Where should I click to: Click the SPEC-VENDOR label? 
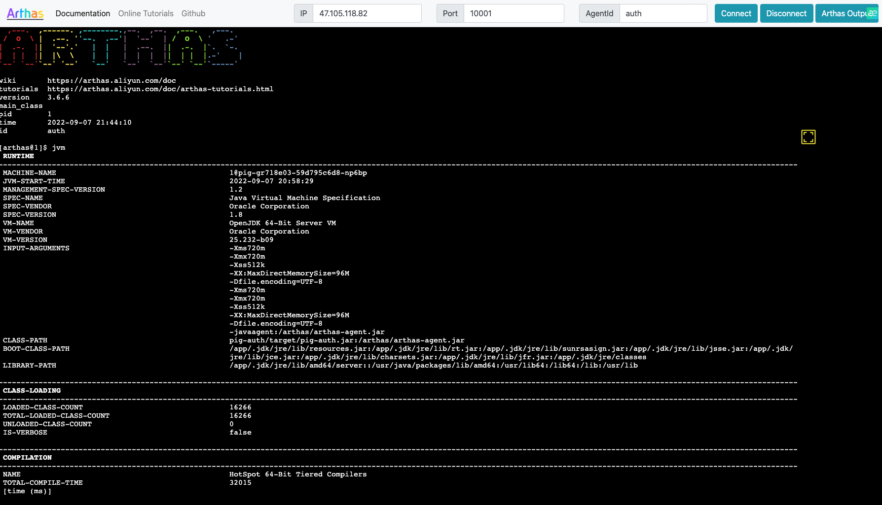pyautogui.click(x=27, y=206)
